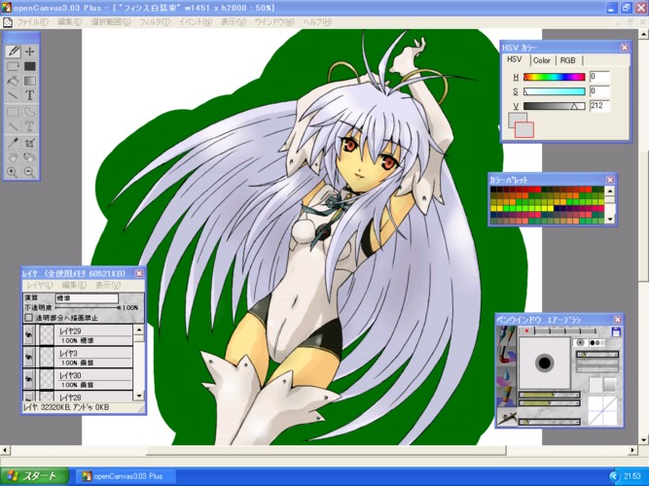Toggle the transparent area drawing lock checkbox
This screenshot has height=486, width=649.
pos(28,318)
